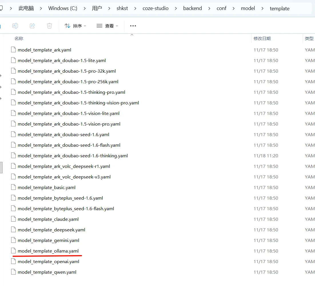
Task: Open the See more (…) toolbar menu
Action: tap(133, 26)
